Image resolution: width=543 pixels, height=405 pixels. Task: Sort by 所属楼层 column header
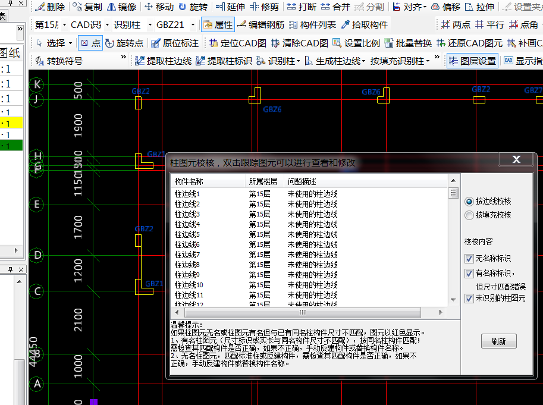point(264,181)
